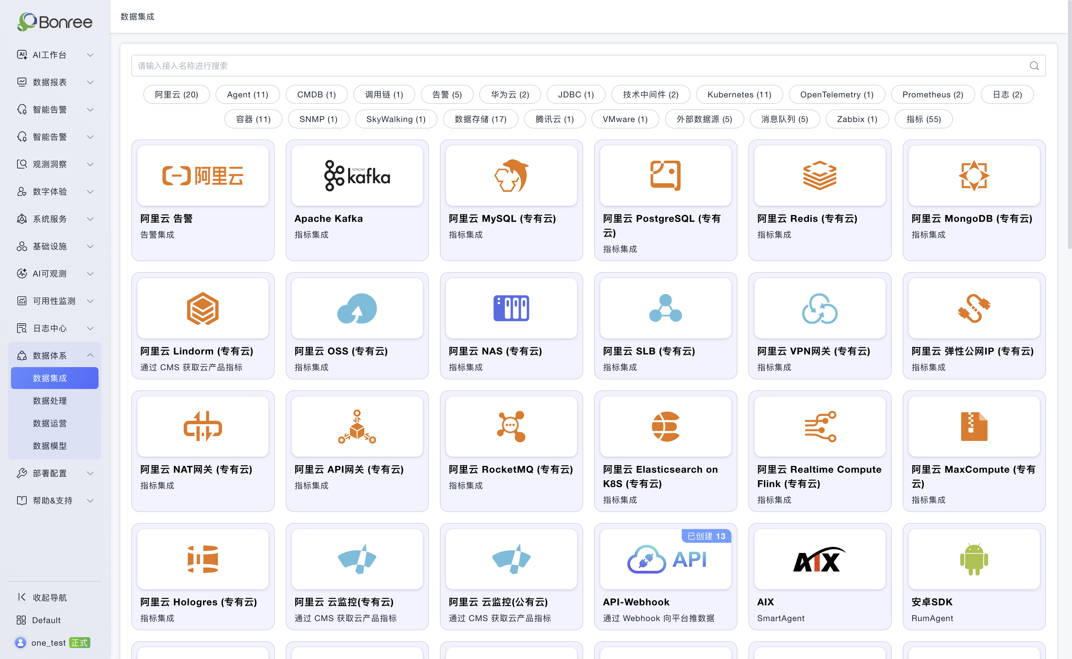Filter by 告警 (5) tag
This screenshot has width=1072, height=659.
tap(447, 95)
